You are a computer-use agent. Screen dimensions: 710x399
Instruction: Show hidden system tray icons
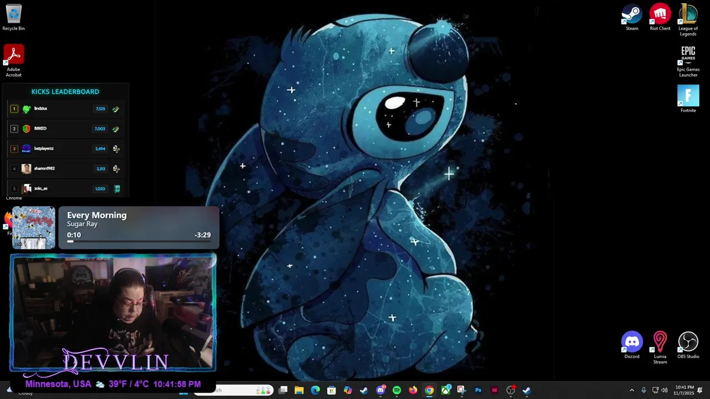click(x=631, y=390)
